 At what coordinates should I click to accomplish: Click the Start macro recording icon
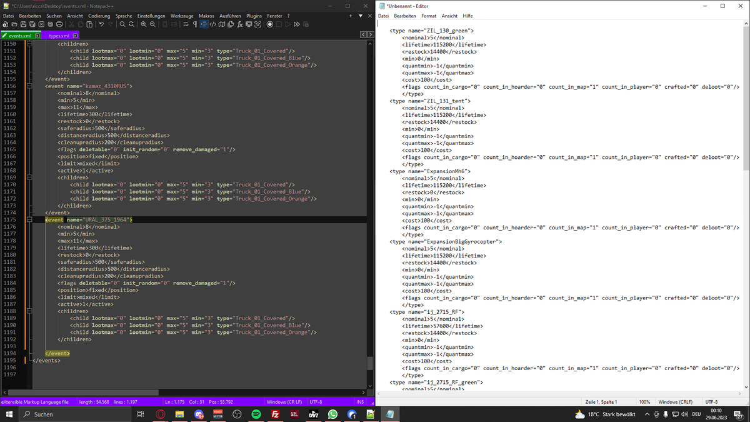pos(270,24)
